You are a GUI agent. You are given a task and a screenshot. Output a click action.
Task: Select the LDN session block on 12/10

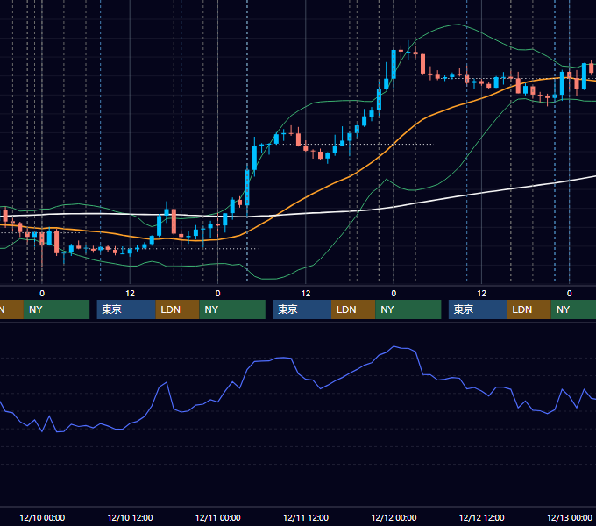pos(178,309)
